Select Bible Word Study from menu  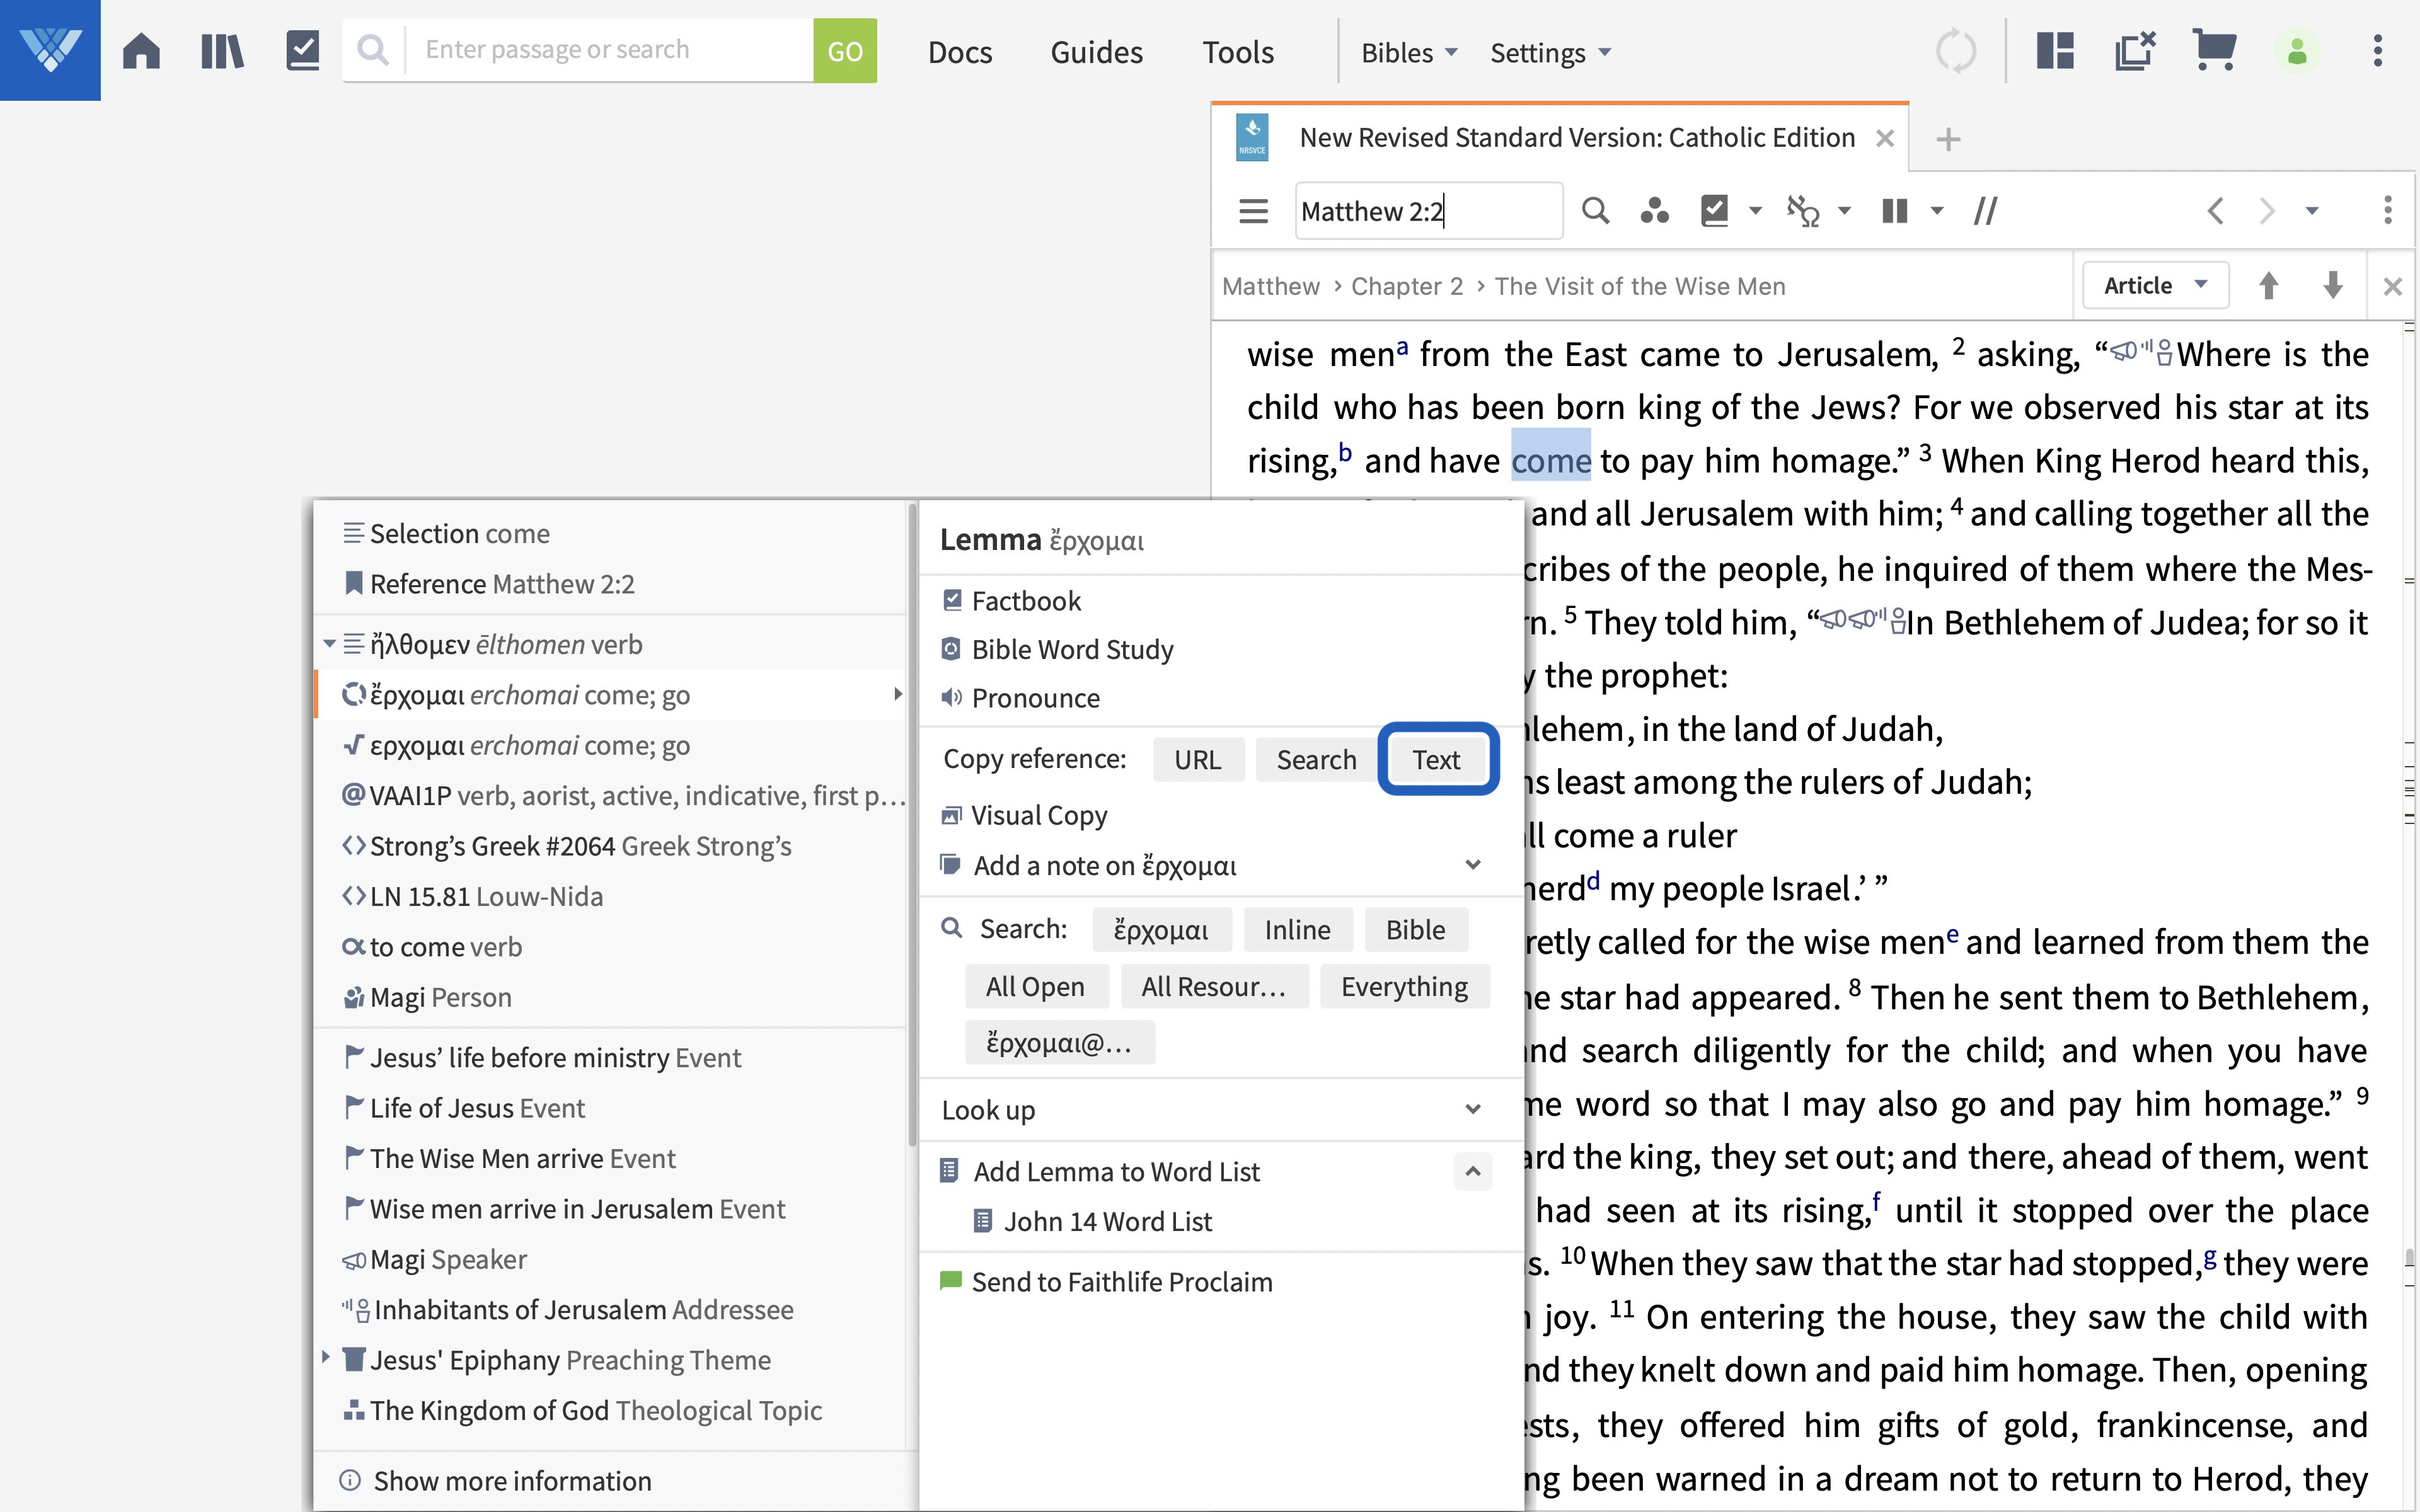[1072, 650]
